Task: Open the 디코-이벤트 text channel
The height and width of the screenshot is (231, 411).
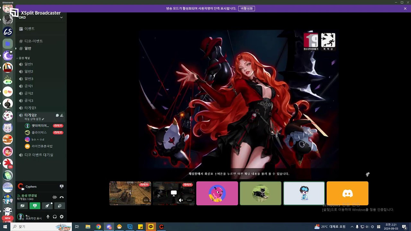Action: click(41, 41)
